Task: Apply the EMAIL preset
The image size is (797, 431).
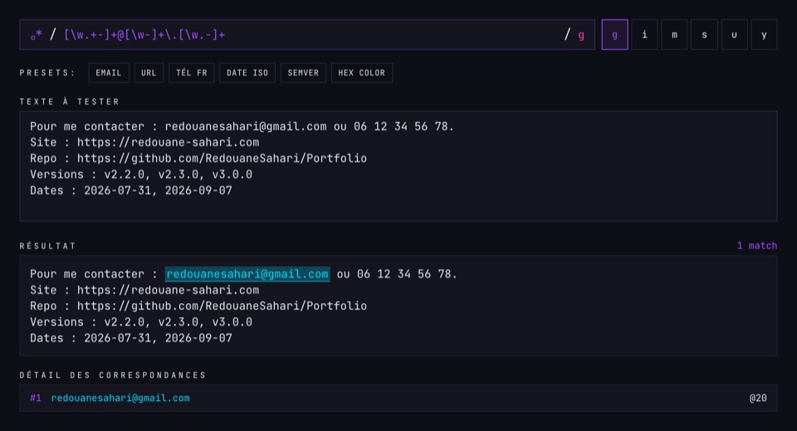Action: (109, 73)
